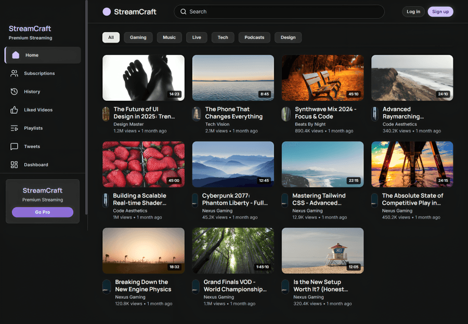The image size is (468, 324).
Task: Open the strawberries thumbnail 45:00
Action: point(144,164)
